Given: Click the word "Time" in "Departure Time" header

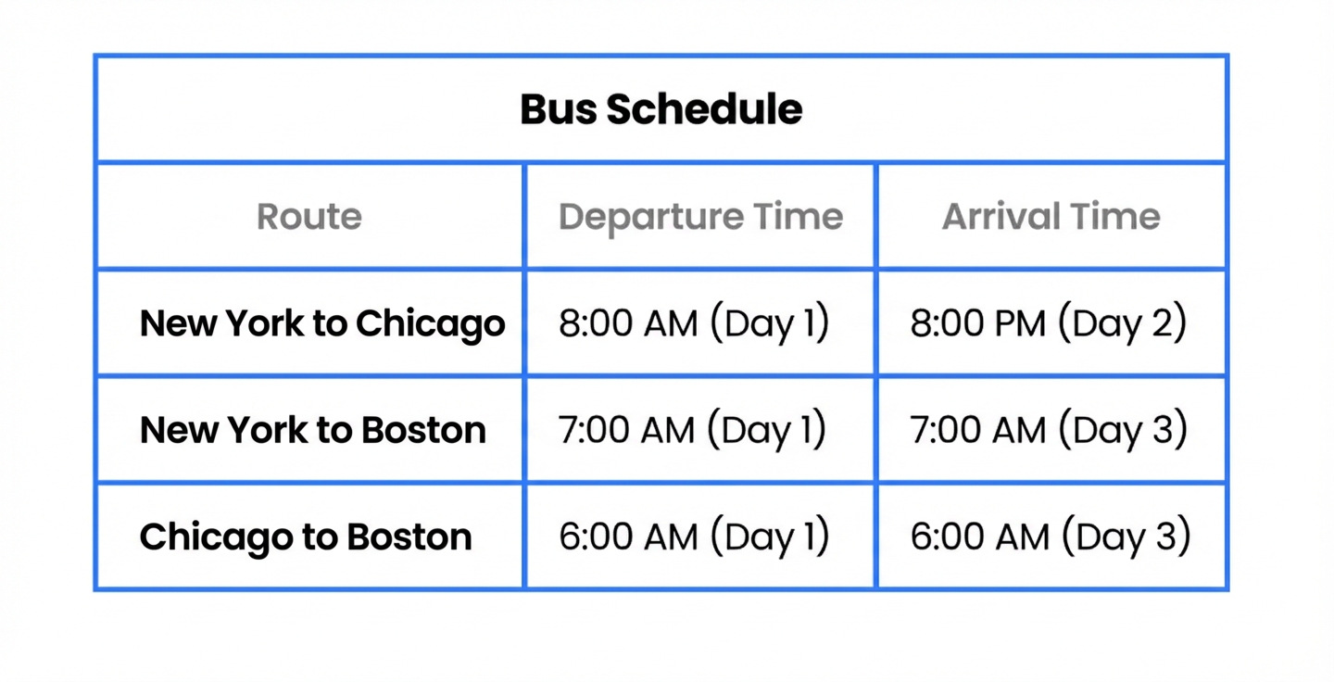Looking at the screenshot, I should pyautogui.click(x=798, y=217).
